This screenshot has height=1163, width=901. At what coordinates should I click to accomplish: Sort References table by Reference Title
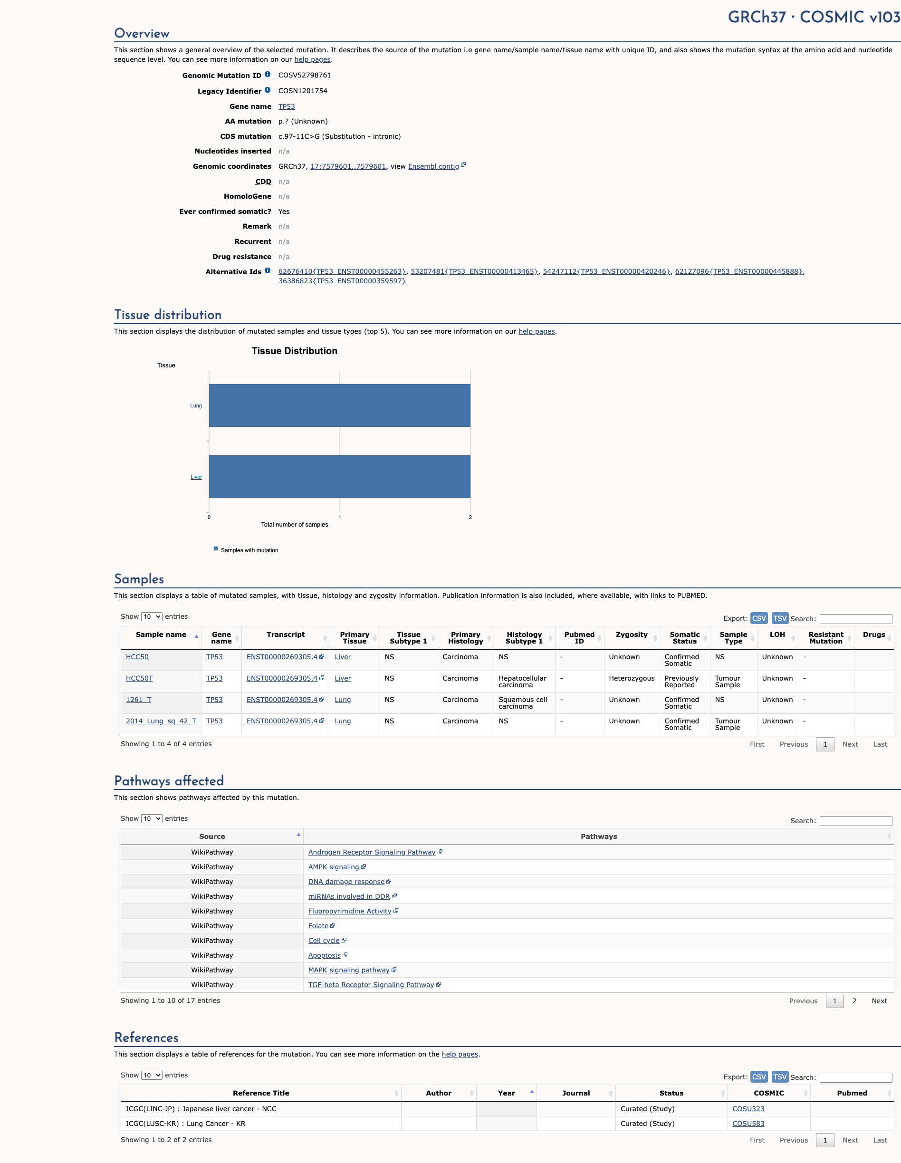261,1093
